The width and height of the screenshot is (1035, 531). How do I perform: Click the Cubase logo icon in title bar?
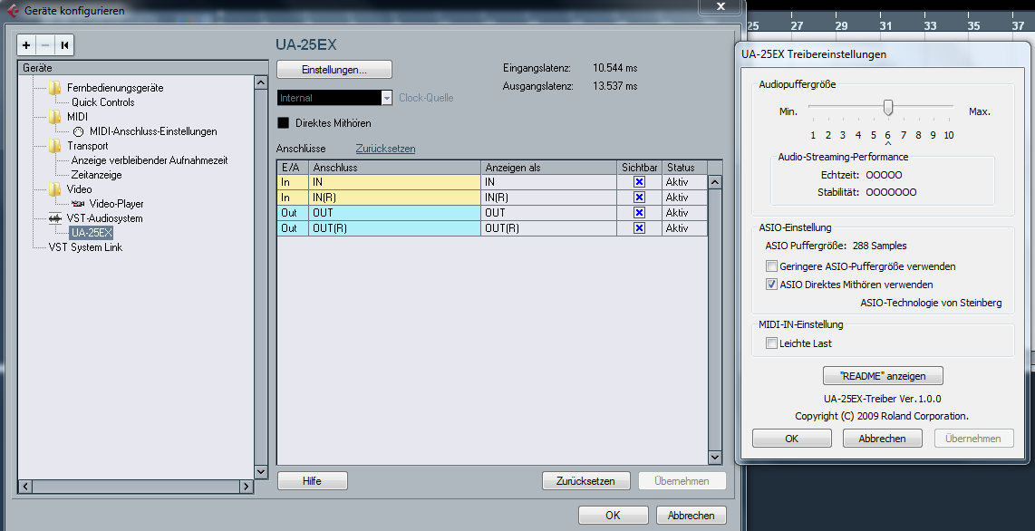pyautogui.click(x=13, y=11)
